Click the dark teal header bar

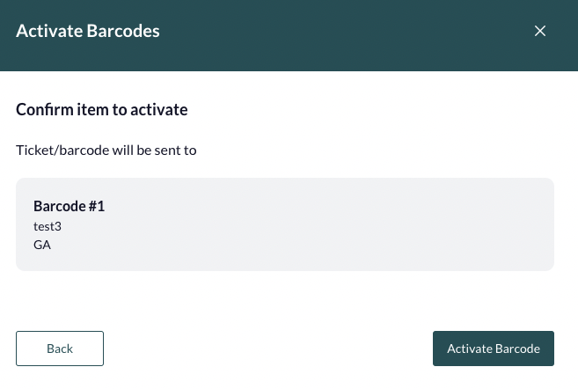[x=289, y=35]
